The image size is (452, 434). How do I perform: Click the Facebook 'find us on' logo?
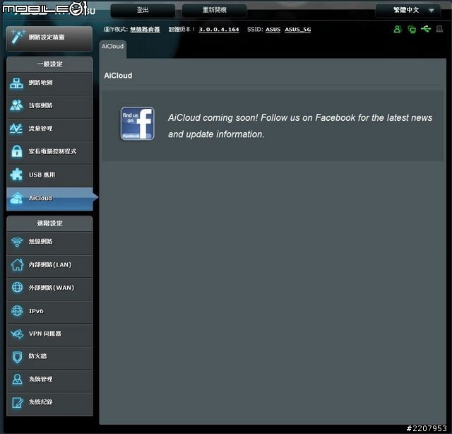coord(137,124)
